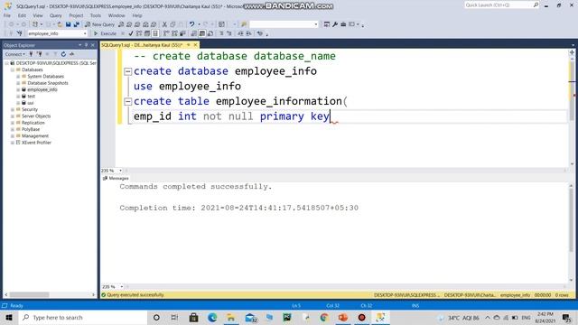
Task: Toggle Include Live Query Statistics icon
Action: [174, 33]
